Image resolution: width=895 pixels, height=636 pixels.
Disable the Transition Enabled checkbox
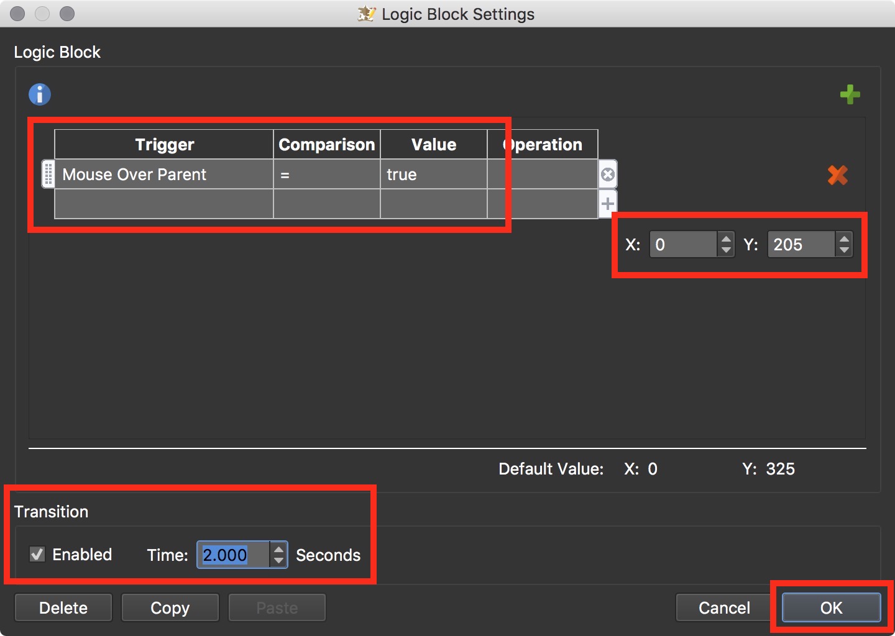[37, 554]
